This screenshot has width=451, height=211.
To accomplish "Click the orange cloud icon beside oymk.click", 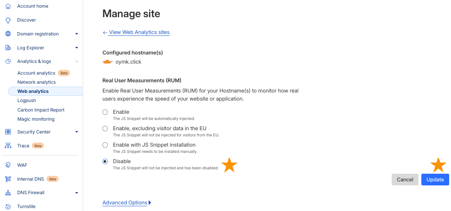I will (107, 62).
